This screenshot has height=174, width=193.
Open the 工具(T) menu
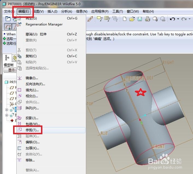click(x=118, y=12)
